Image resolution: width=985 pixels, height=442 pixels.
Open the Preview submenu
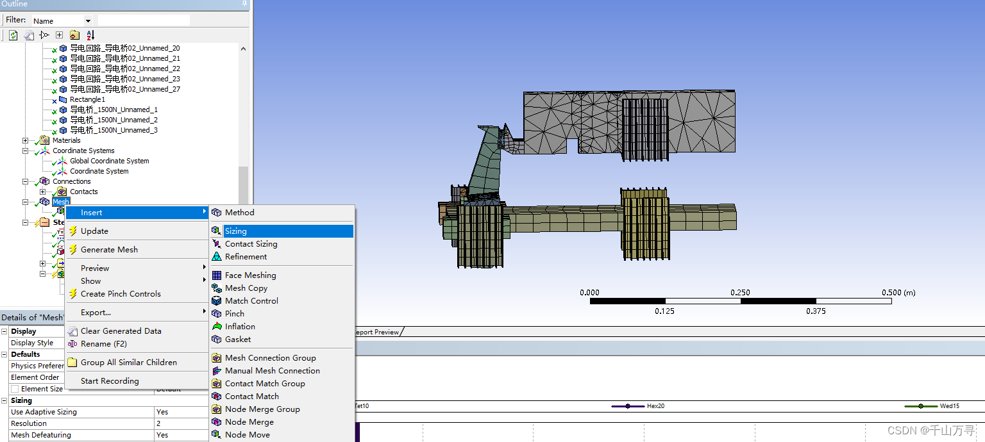tap(138, 268)
